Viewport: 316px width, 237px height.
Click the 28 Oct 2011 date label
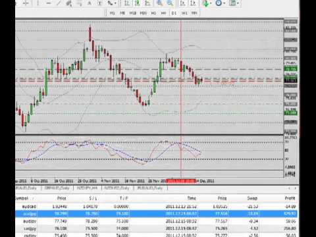(87, 181)
